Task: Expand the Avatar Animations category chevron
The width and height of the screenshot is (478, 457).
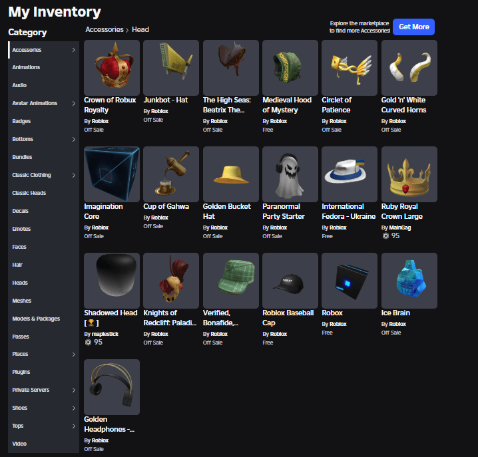Action: click(73, 103)
